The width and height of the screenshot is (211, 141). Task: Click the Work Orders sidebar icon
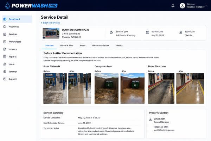5,42
